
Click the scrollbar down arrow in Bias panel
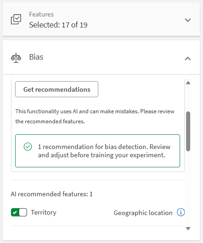tap(188, 228)
